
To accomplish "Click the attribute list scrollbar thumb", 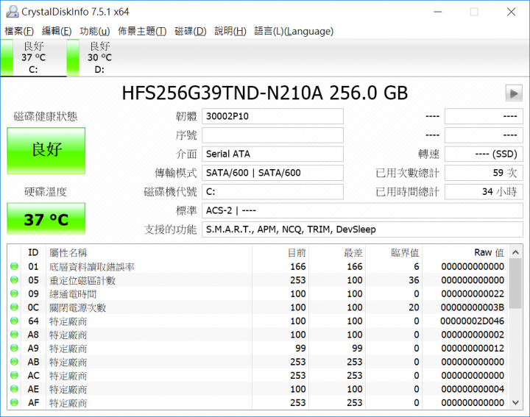I will 515,284.
